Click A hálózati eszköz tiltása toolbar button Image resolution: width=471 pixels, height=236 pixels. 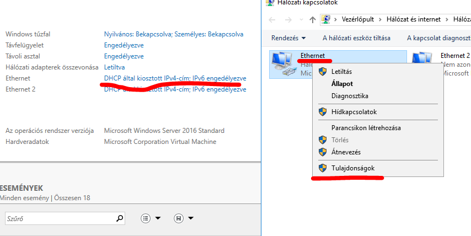pyautogui.click(x=356, y=38)
